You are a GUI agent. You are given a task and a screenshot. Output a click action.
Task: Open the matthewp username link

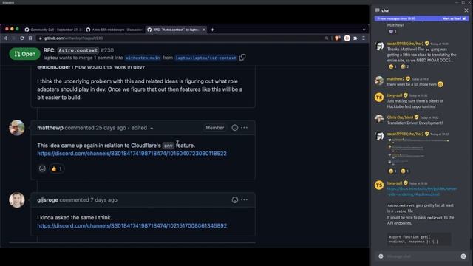pos(50,128)
